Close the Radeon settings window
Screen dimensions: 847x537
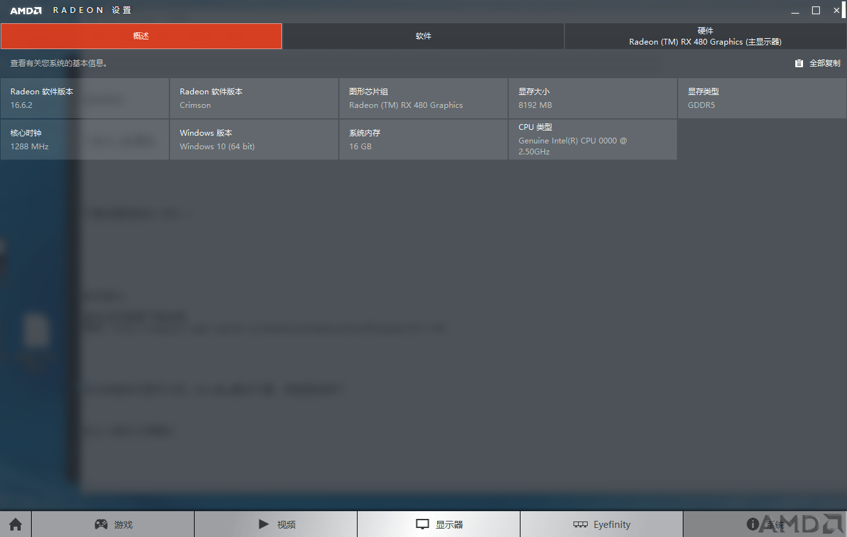pos(836,10)
